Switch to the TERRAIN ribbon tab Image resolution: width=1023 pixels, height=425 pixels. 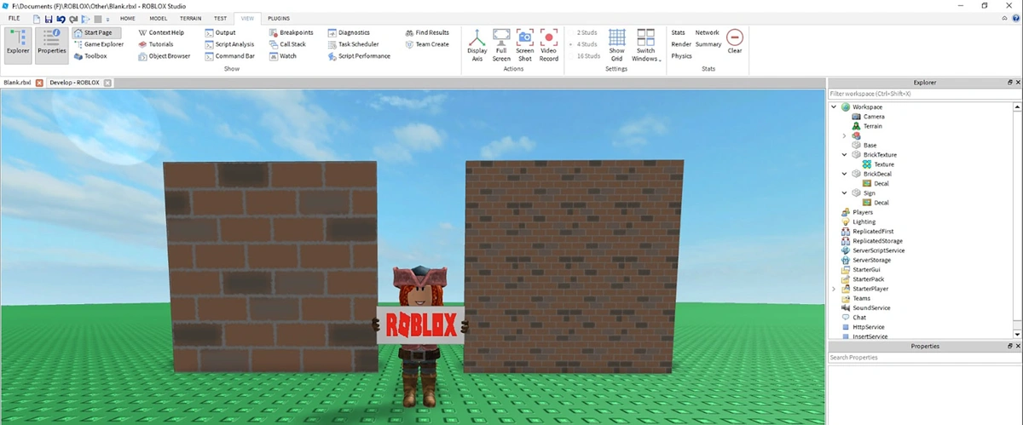(191, 18)
